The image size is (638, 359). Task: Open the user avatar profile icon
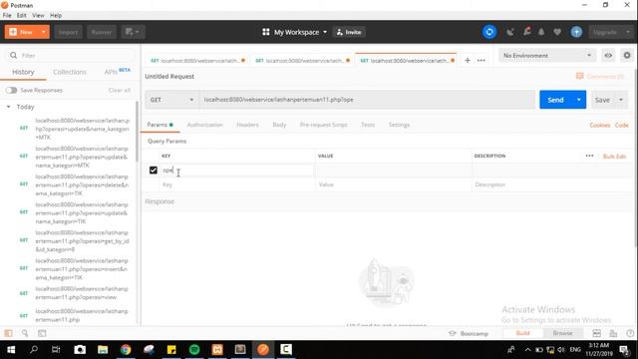click(x=576, y=32)
